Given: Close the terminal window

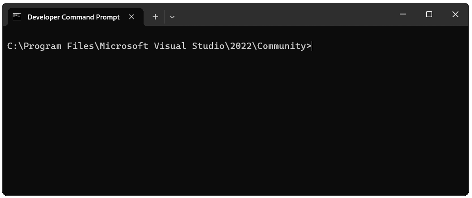Looking at the screenshot, I should [x=455, y=14].
